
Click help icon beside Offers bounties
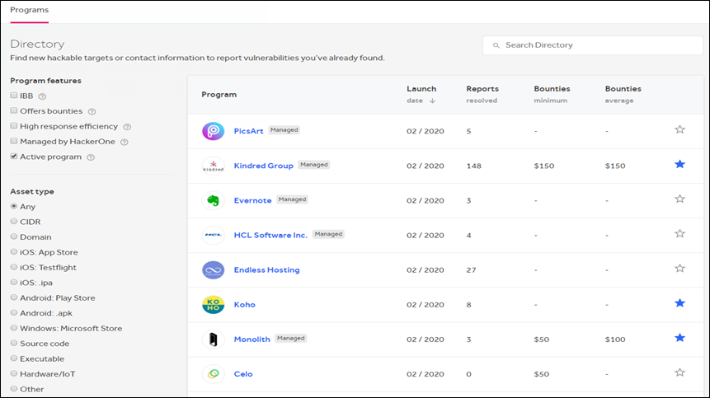pos(92,111)
